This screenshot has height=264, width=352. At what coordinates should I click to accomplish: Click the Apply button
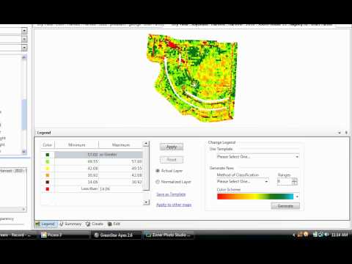(x=172, y=147)
